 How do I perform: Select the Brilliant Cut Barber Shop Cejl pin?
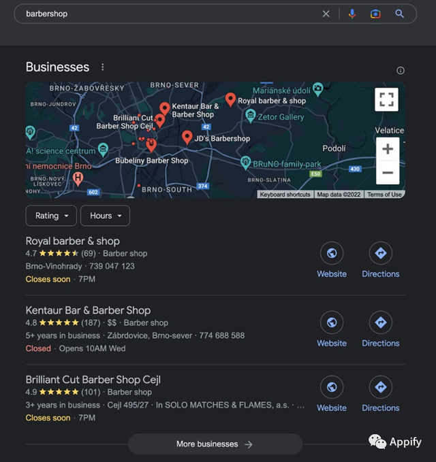point(160,121)
